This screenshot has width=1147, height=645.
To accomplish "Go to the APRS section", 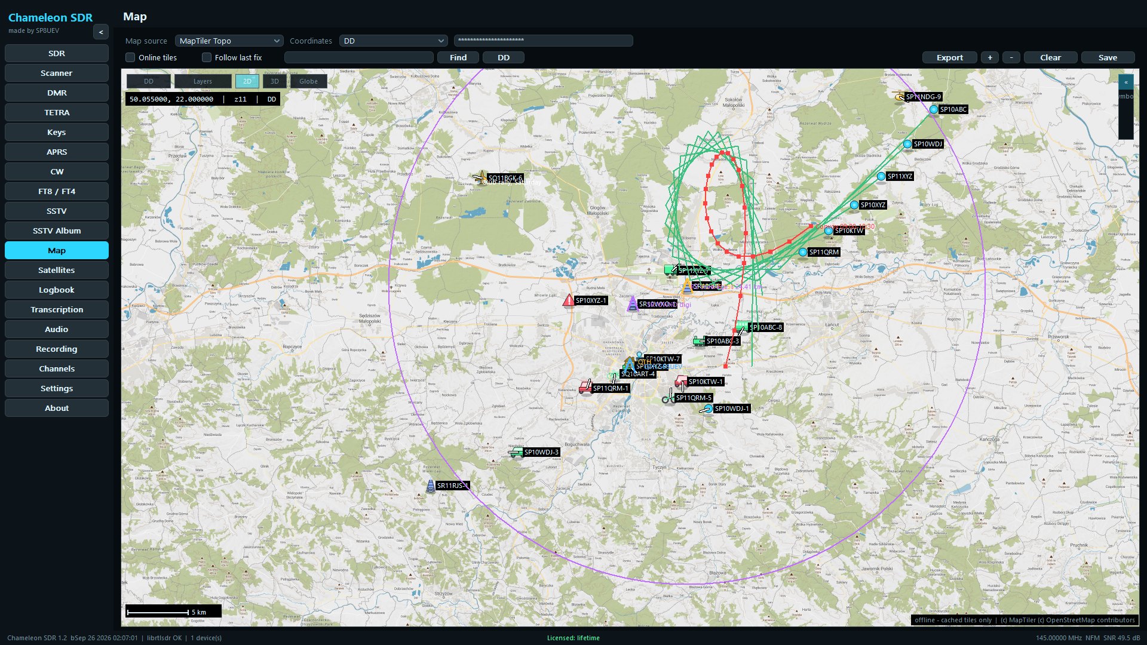I will click(57, 152).
